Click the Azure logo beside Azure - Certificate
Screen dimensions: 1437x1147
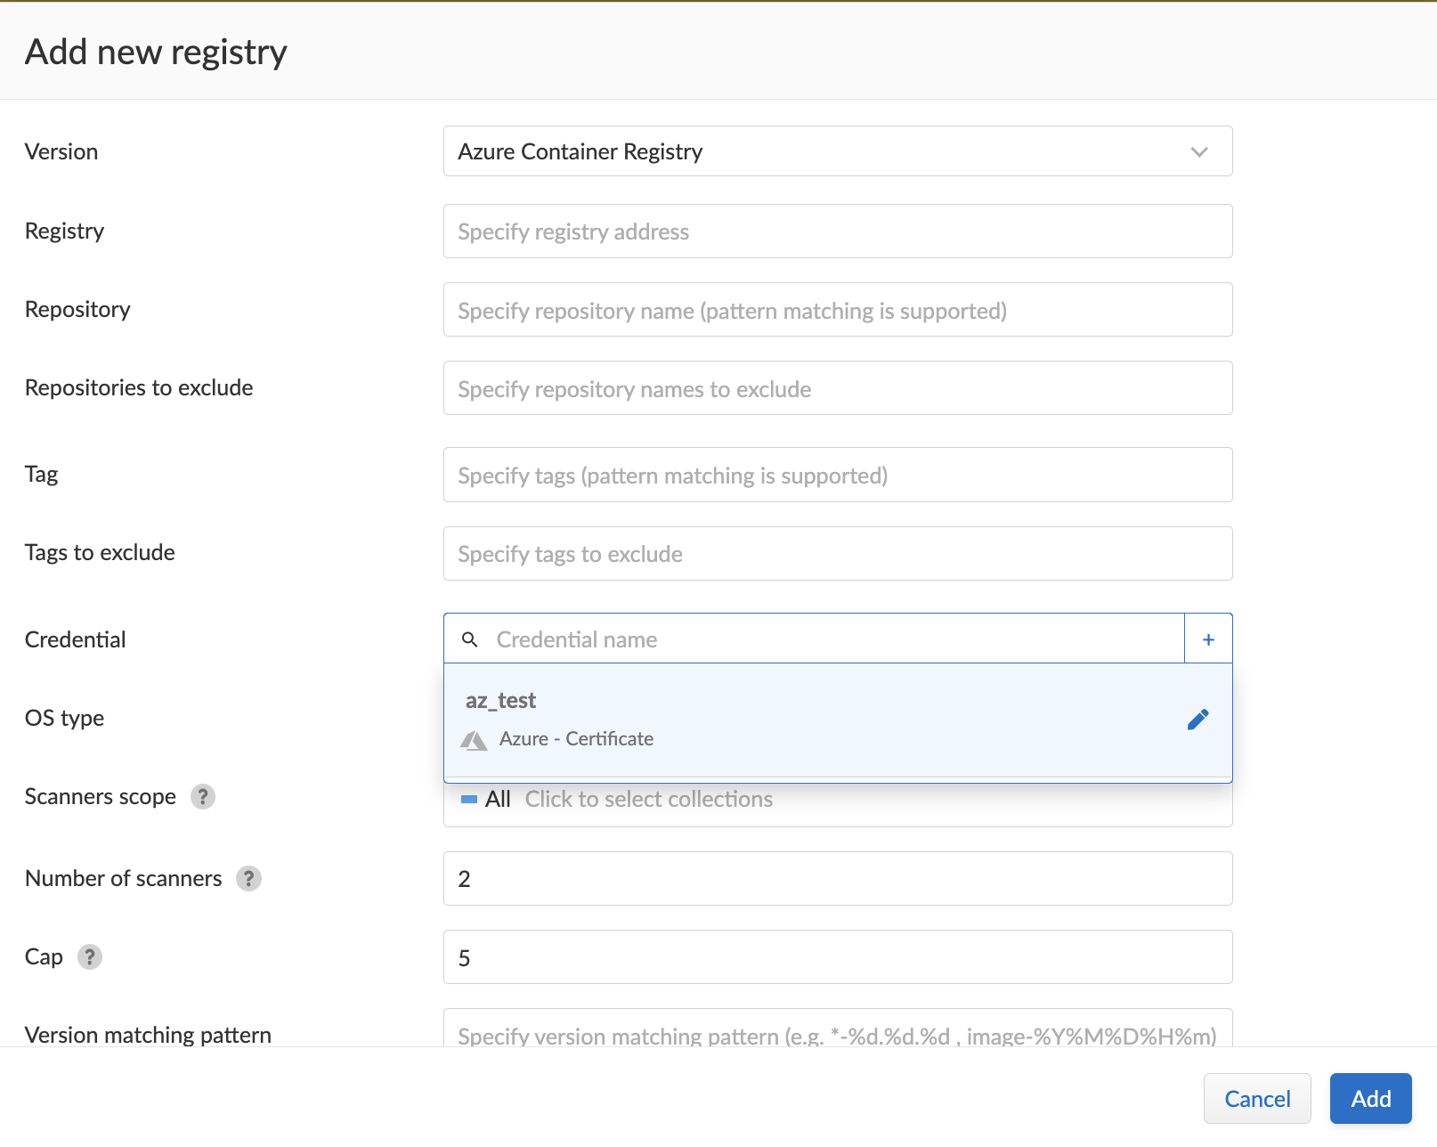(x=475, y=740)
